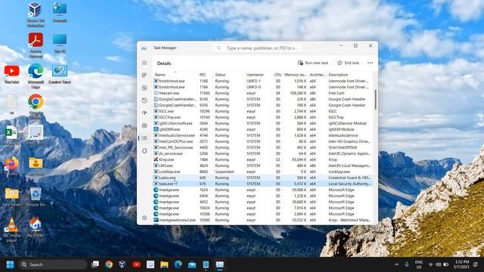Select the Adobe Acrobat desktop icon
484x272 pixels.
click(x=36, y=45)
